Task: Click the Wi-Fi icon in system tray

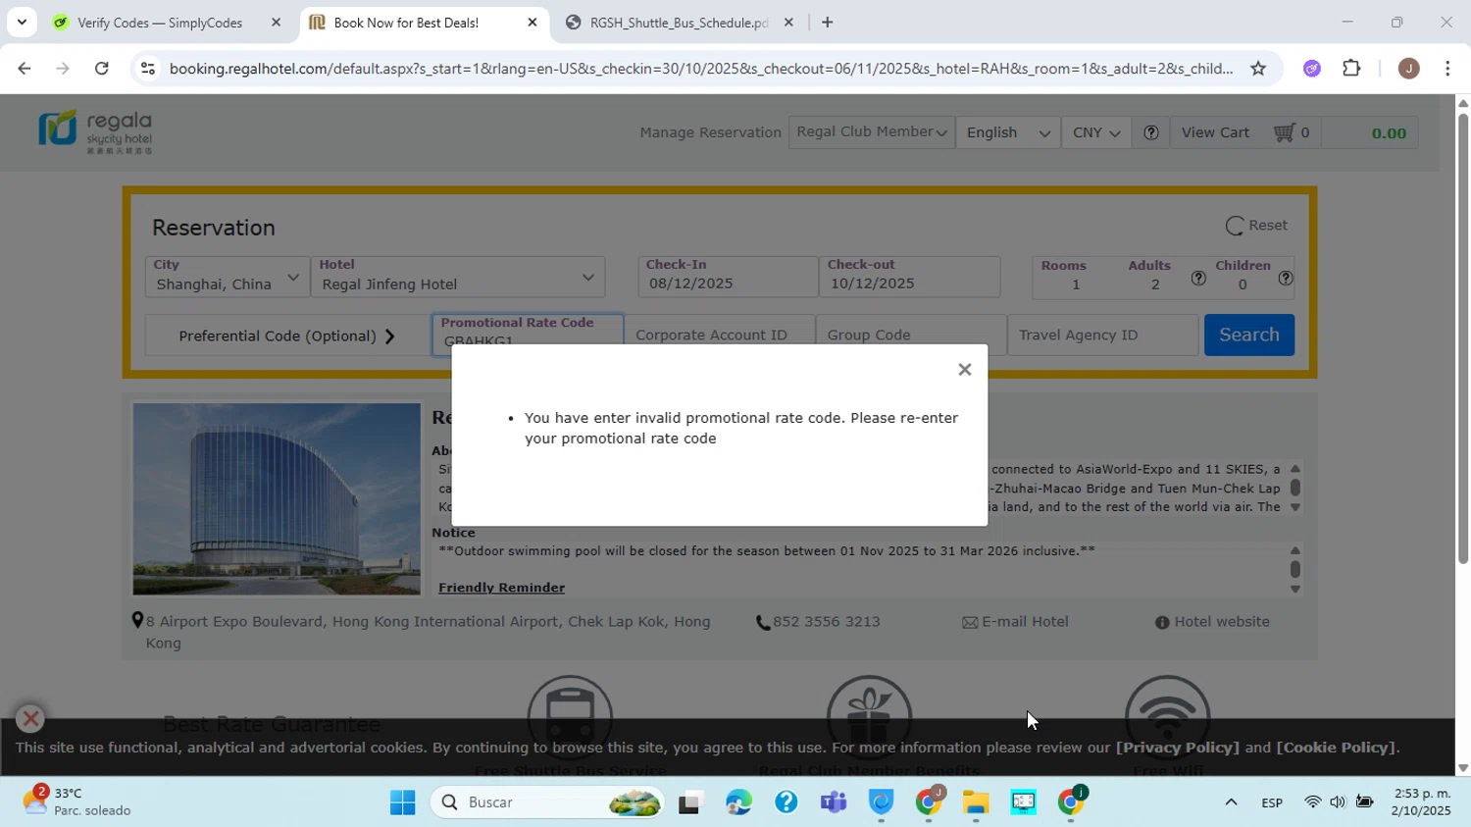Action: pos(1312,802)
